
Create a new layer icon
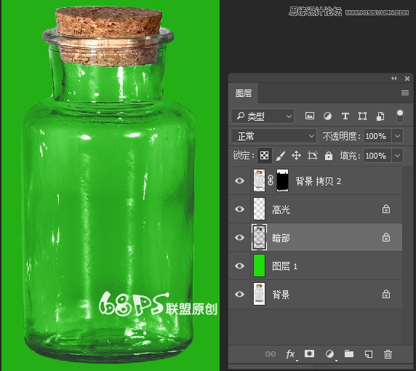(369, 354)
